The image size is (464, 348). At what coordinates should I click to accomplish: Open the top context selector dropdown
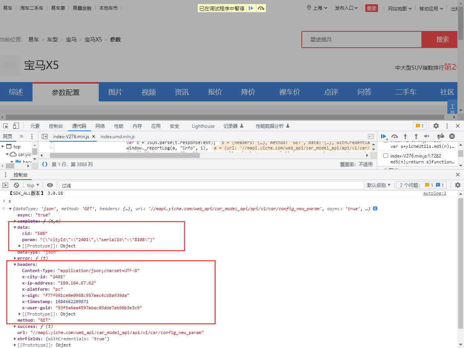(x=33, y=185)
